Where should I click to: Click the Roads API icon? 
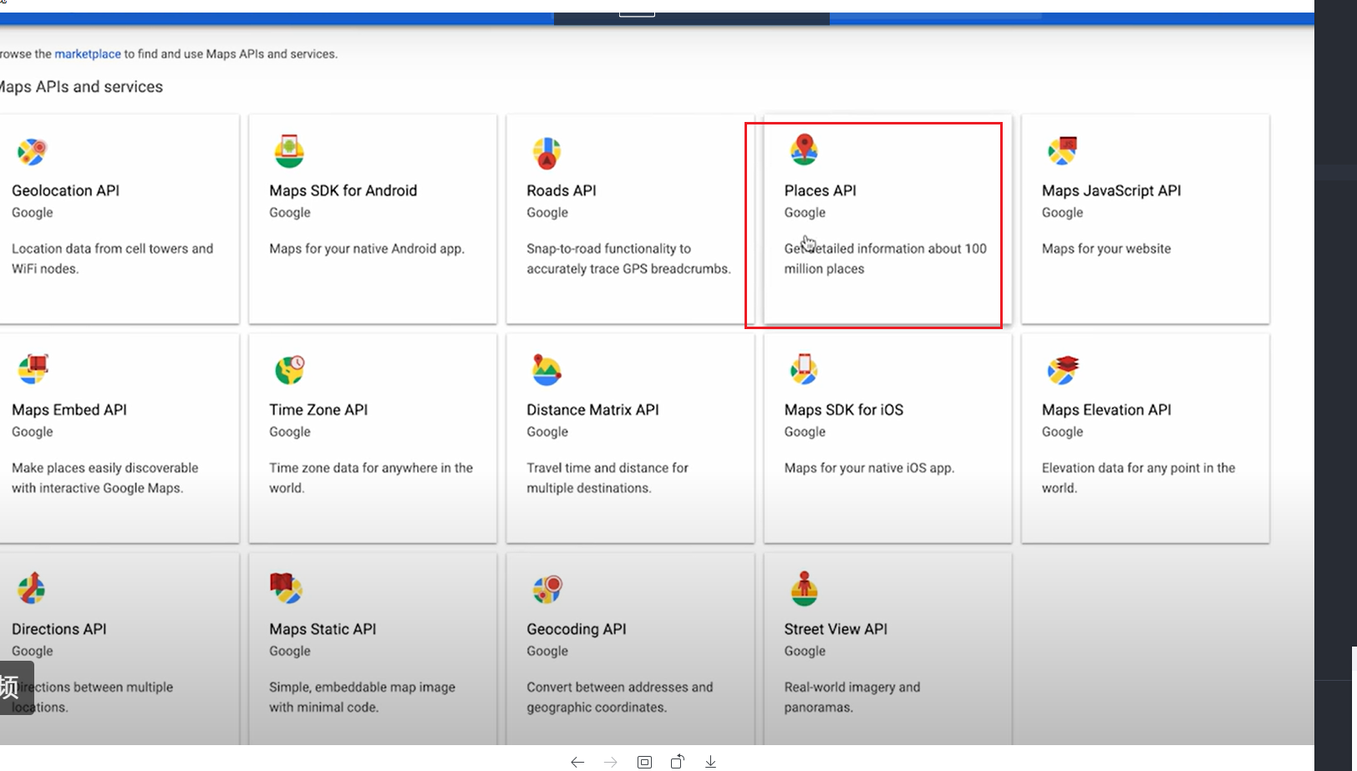click(x=546, y=152)
